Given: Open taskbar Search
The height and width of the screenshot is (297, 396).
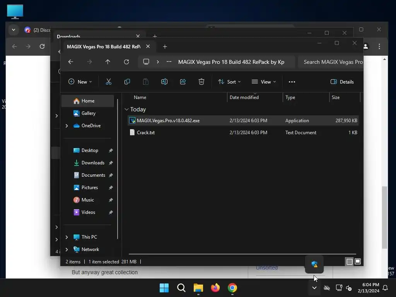Looking at the screenshot, I should click(x=181, y=288).
